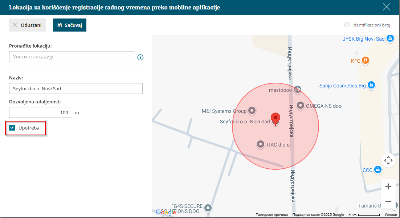
Task: Click the Подаци са мапе ©2025 Google text
Action: pyautogui.click(x=318, y=215)
